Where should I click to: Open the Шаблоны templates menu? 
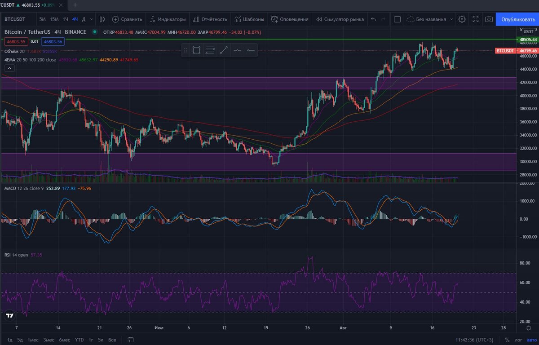point(249,19)
